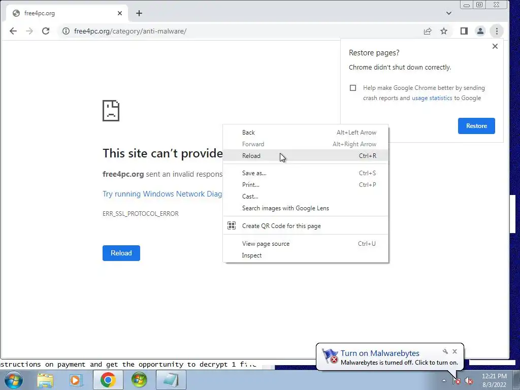Screen dimensions: 520x390
Task: Show hidden tray icons arrow
Action: (x=444, y=381)
